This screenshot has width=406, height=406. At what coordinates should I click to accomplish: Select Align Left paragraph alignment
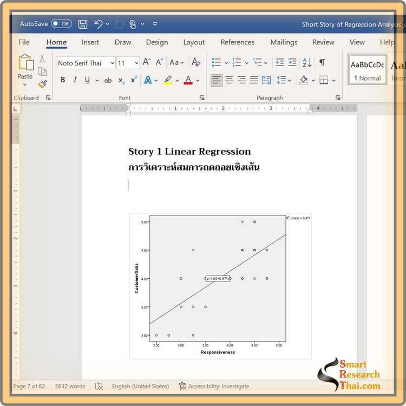point(216,80)
